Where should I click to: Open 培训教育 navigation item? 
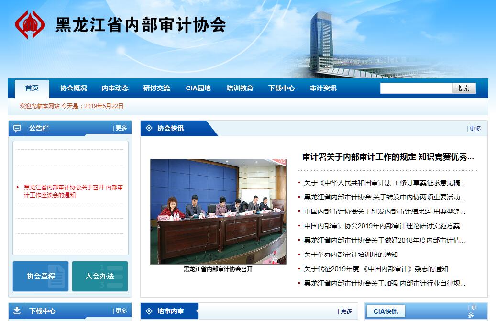240,88
